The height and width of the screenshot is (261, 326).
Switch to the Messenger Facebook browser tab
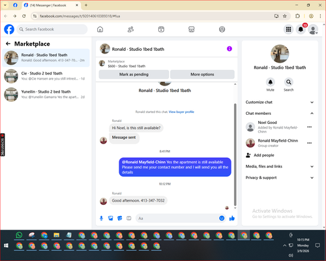51,5
